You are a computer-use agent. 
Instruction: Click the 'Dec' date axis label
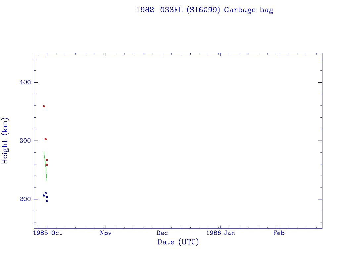[x=162, y=233]
